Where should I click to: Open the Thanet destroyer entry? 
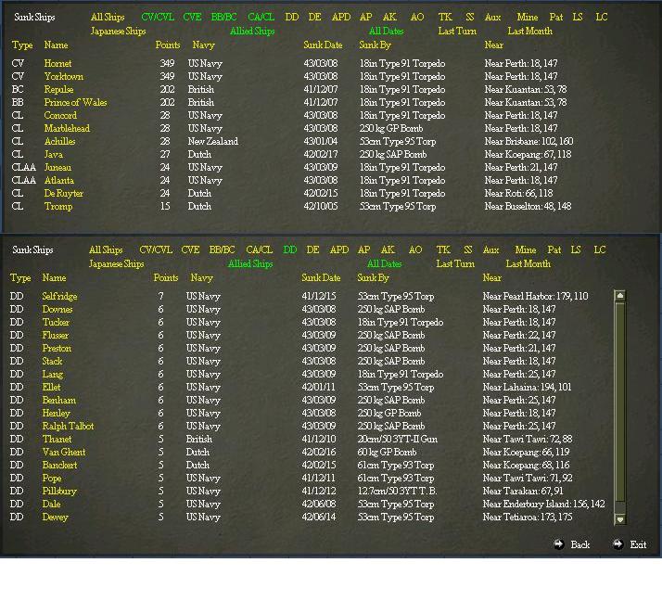click(57, 440)
